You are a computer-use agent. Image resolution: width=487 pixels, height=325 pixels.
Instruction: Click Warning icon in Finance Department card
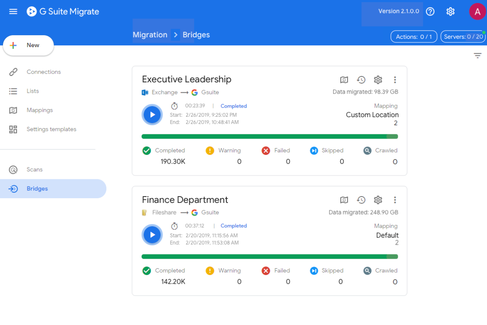tap(210, 271)
